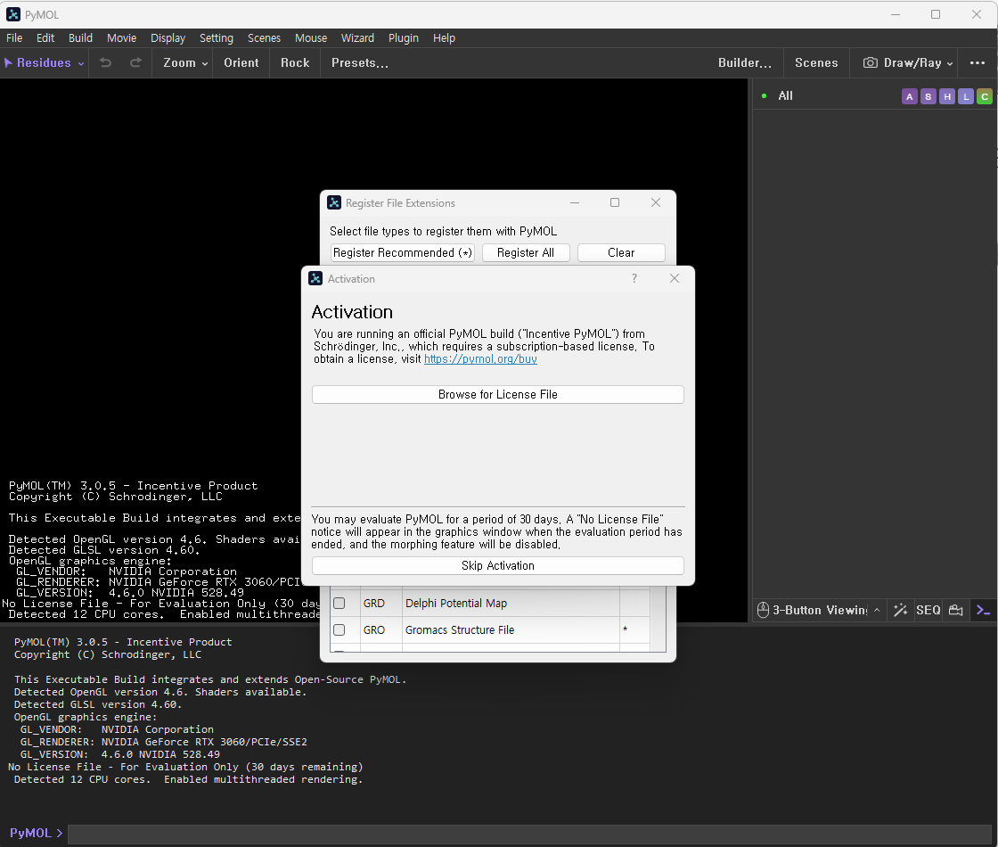The width and height of the screenshot is (998, 847).
Task: Open the Edit menu
Action: pyautogui.click(x=45, y=38)
